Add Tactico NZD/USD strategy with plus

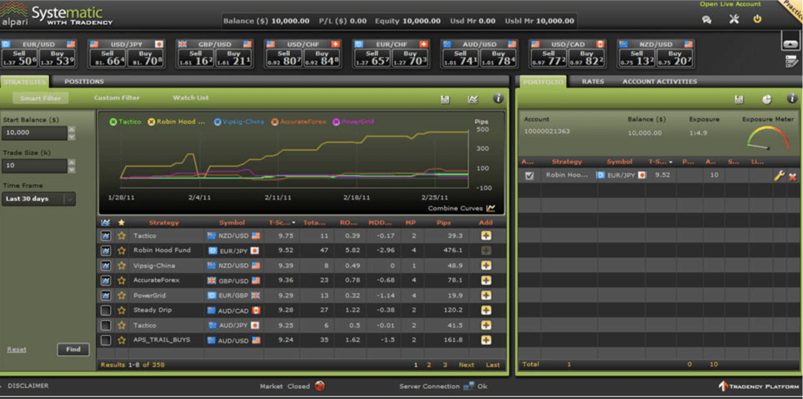point(486,236)
